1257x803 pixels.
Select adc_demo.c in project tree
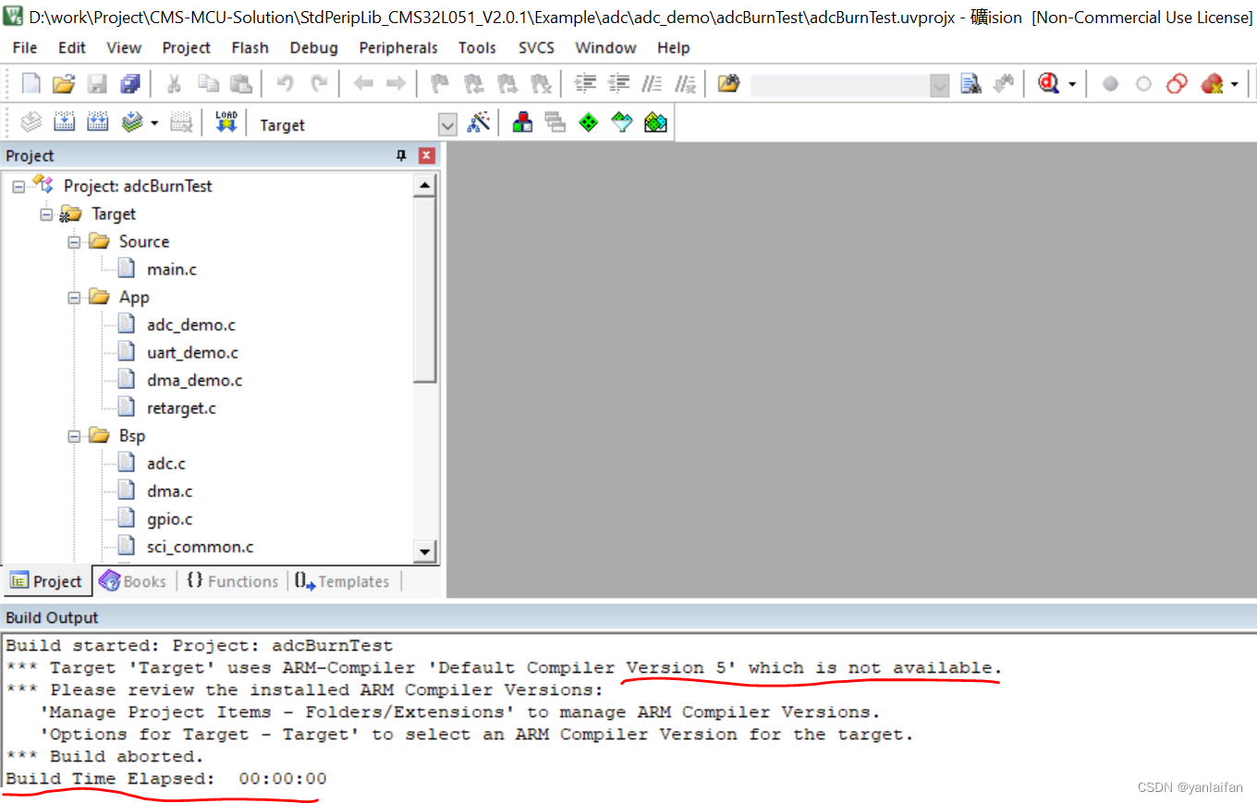pyautogui.click(x=190, y=325)
